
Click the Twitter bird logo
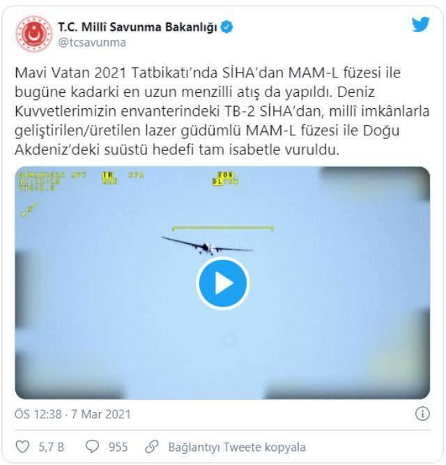coord(420,24)
